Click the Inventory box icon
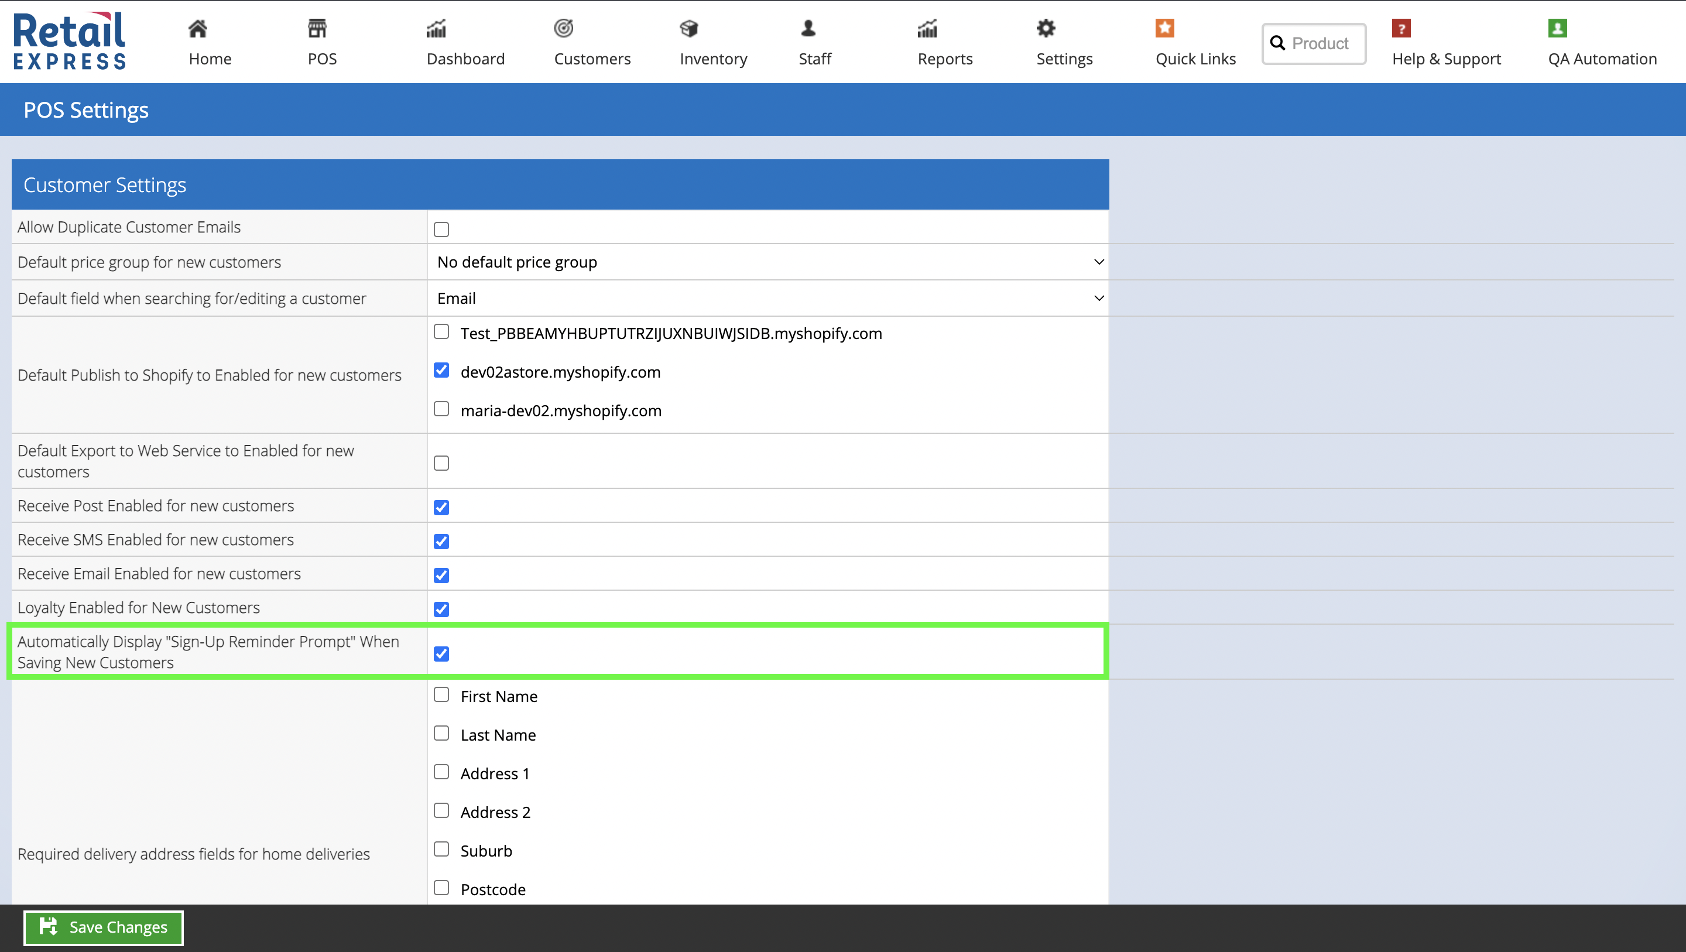1686x952 pixels. point(688,29)
